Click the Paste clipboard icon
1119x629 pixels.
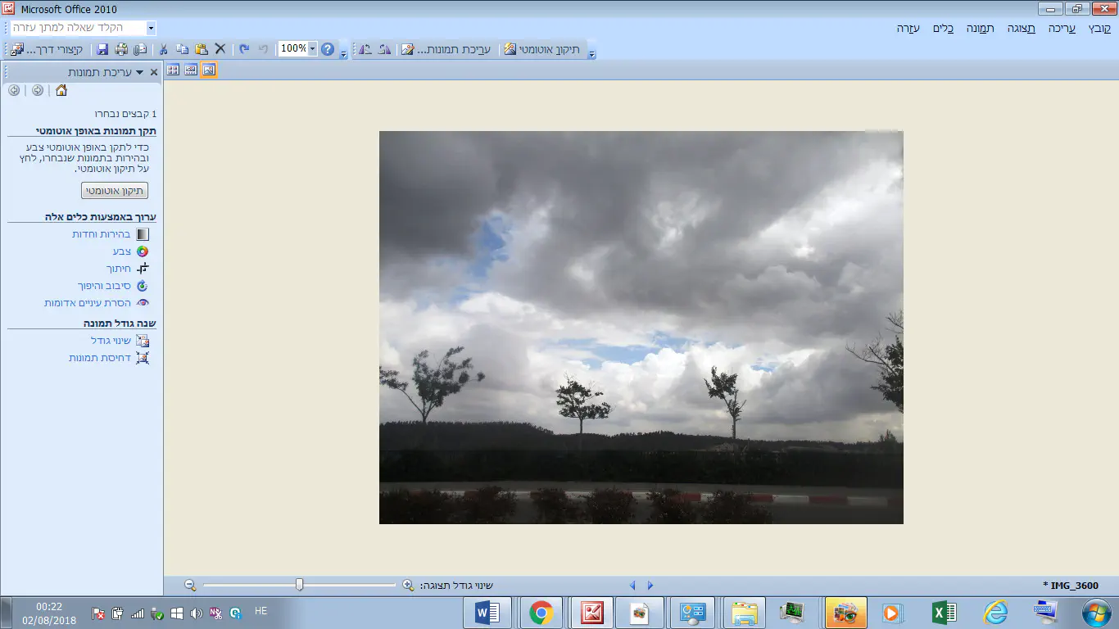click(x=201, y=49)
